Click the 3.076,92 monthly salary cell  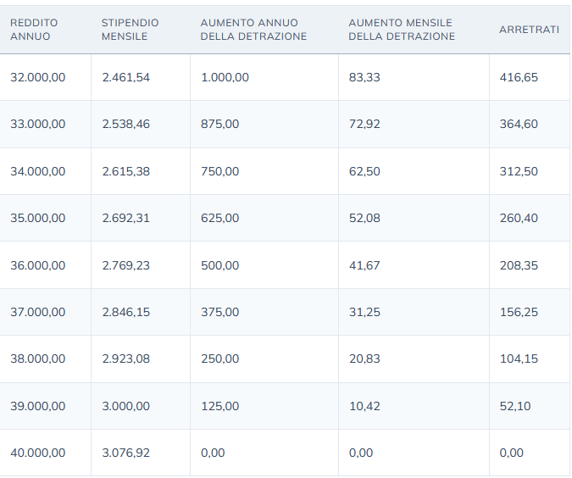coord(125,453)
